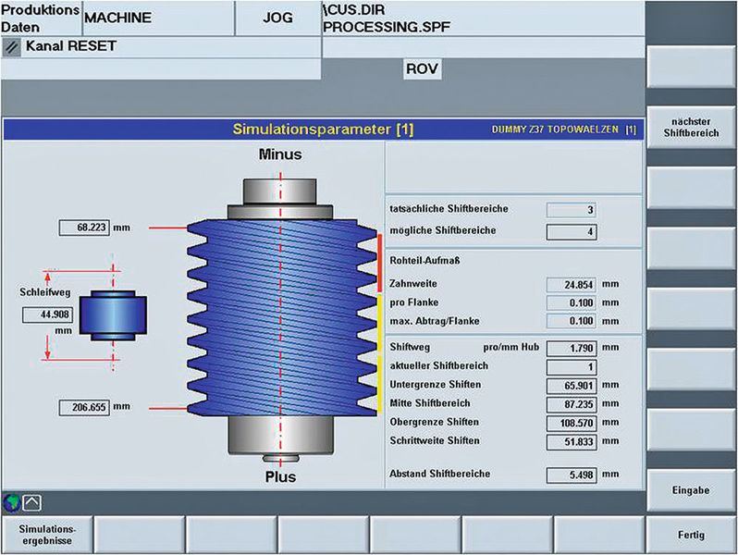Click the Simulationsparameter [1] title

click(x=324, y=129)
